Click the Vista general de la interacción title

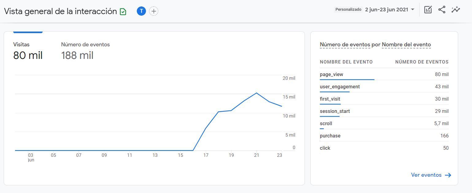[x=60, y=11]
